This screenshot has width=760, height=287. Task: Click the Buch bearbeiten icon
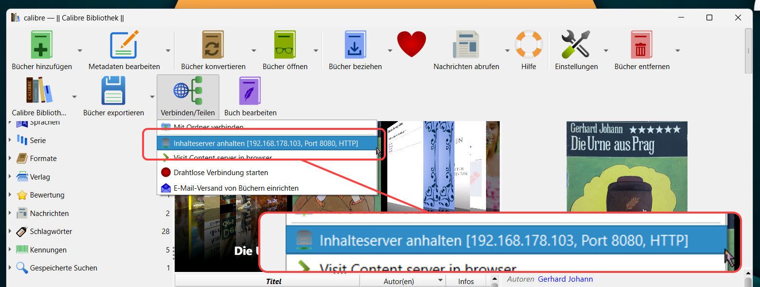[250, 91]
